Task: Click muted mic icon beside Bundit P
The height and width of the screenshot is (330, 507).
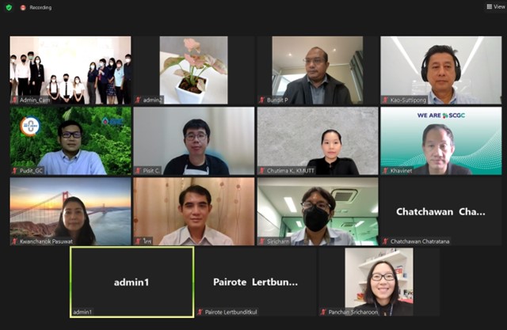Action: (x=262, y=100)
